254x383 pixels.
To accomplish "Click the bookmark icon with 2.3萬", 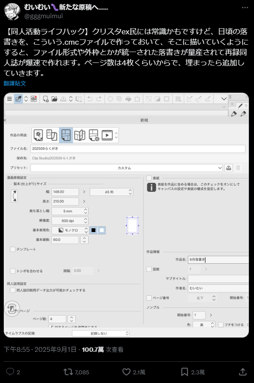I will tap(185, 372).
